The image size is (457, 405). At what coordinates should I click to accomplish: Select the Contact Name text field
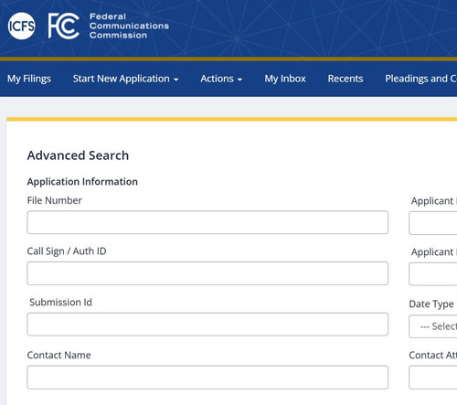tap(207, 378)
